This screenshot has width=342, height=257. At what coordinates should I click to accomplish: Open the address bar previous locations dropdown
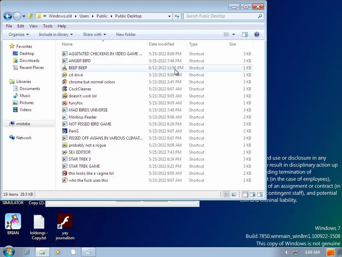169,16
